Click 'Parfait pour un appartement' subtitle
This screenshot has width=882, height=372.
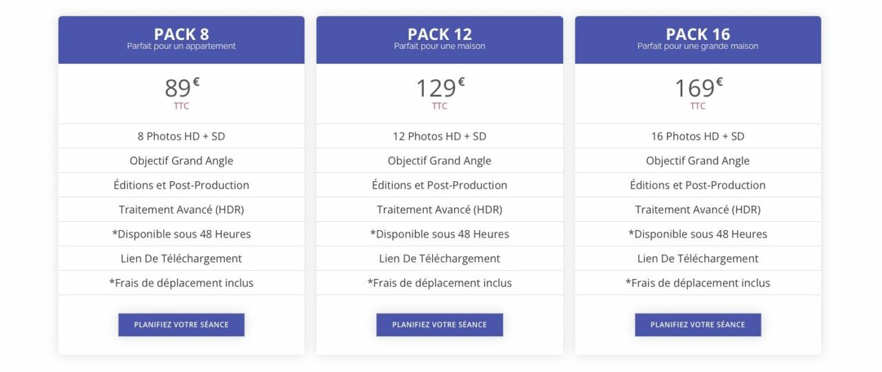pos(181,46)
